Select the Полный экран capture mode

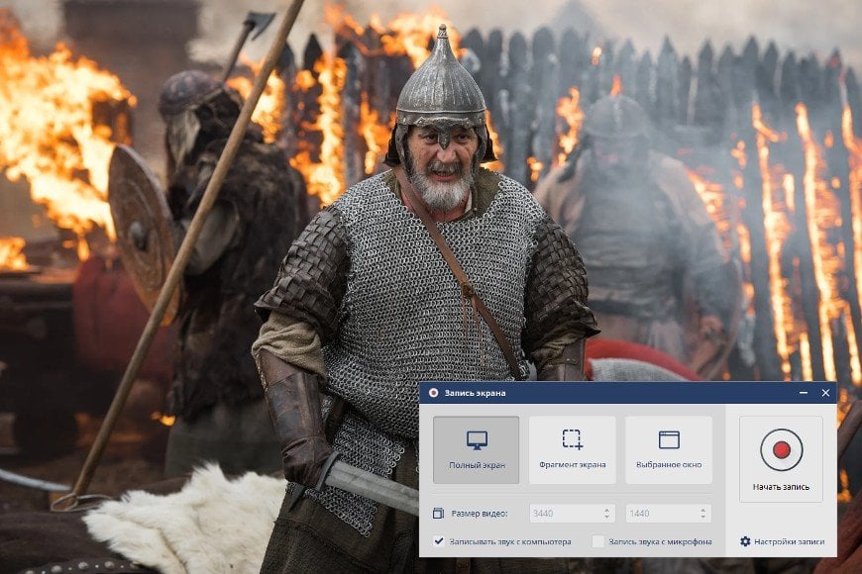(x=476, y=450)
